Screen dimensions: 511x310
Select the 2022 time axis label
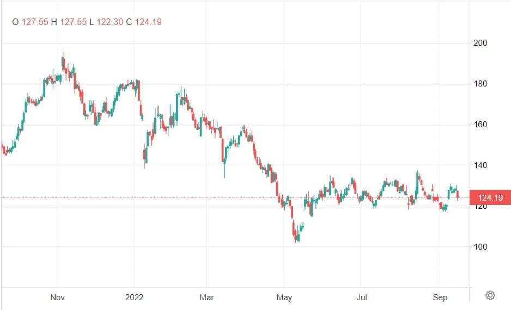pos(134,297)
